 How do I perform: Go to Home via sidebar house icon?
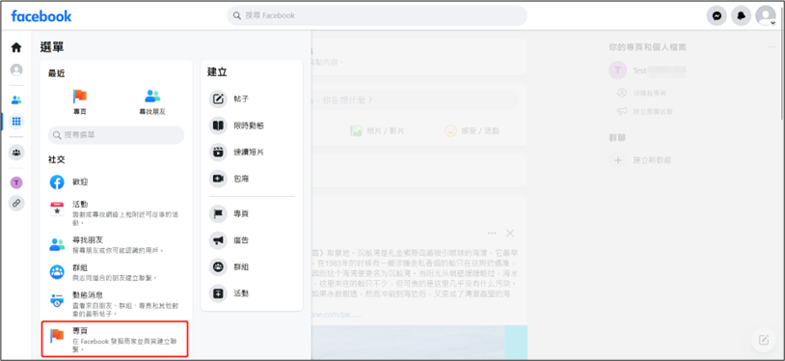pyautogui.click(x=16, y=47)
